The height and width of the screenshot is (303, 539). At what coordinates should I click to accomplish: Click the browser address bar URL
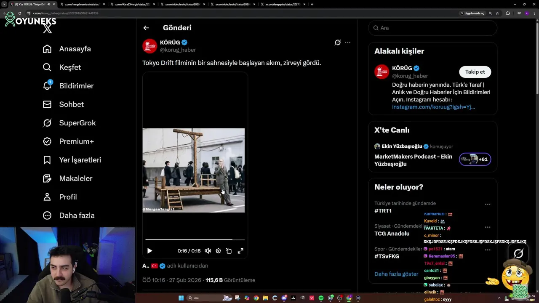66,13
